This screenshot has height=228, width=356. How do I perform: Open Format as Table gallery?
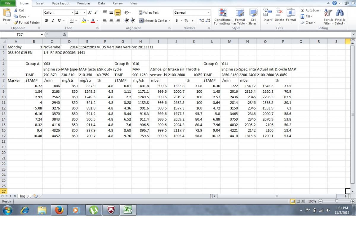click(x=240, y=17)
